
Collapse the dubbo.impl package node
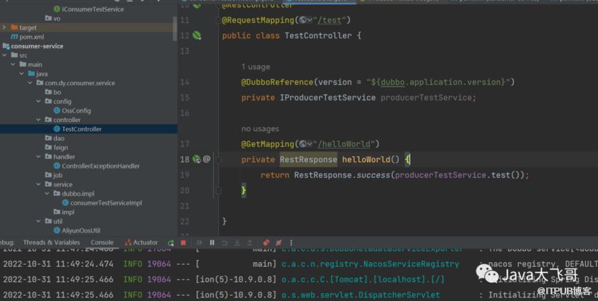(48, 193)
